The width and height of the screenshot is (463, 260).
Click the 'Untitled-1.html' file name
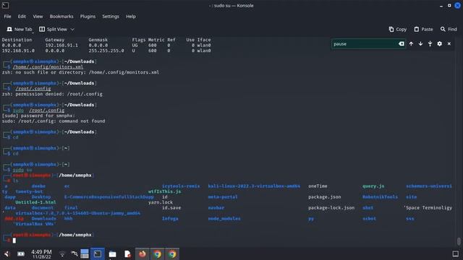pyautogui.click(x=35, y=202)
